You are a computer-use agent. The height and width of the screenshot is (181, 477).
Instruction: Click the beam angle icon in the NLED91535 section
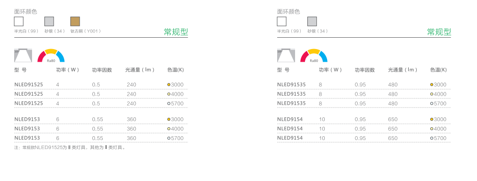pos(286,55)
